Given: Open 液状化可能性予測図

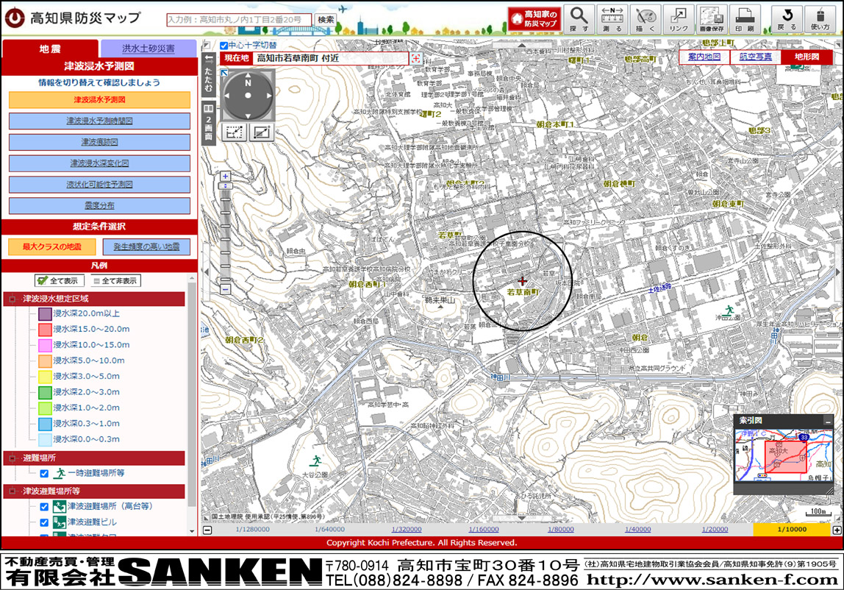Looking at the screenshot, I should 99,184.
